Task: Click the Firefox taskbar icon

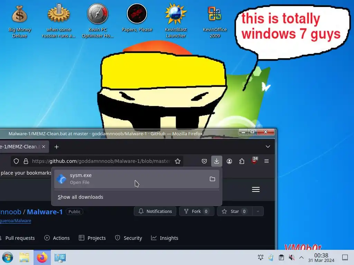Action: (42, 257)
